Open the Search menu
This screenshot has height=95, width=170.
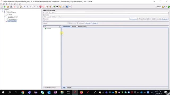click(8, 4)
